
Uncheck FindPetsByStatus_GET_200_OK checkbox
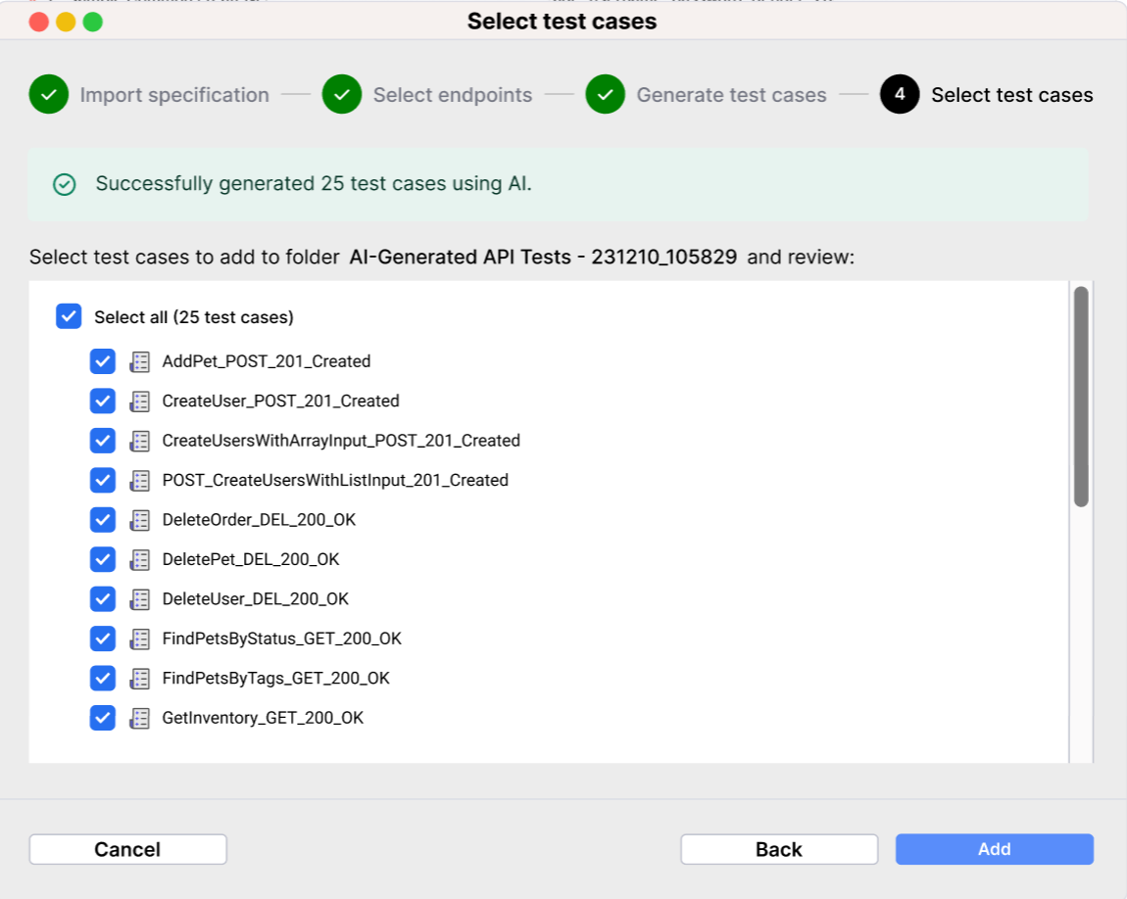point(103,638)
